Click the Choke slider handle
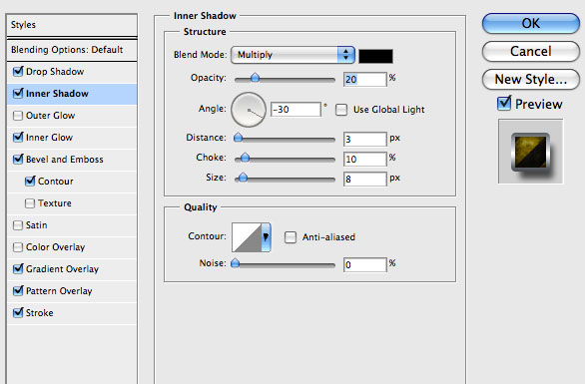Screen dimensions: 585x384 coord(245,158)
